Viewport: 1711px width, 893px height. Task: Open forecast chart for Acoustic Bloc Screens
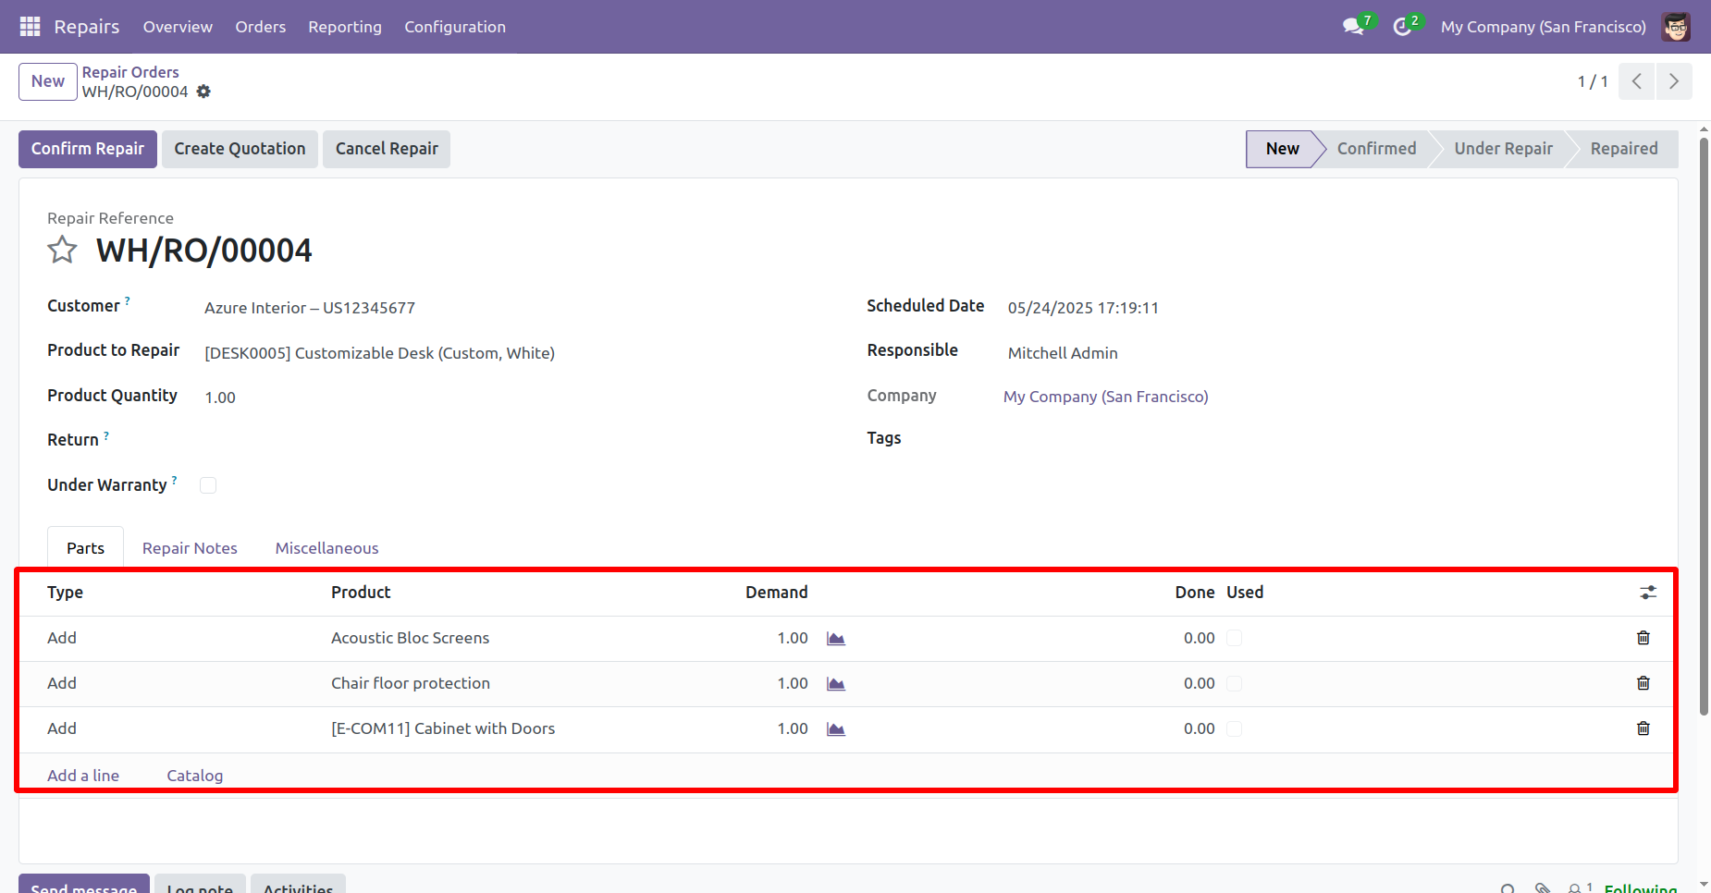click(x=836, y=639)
